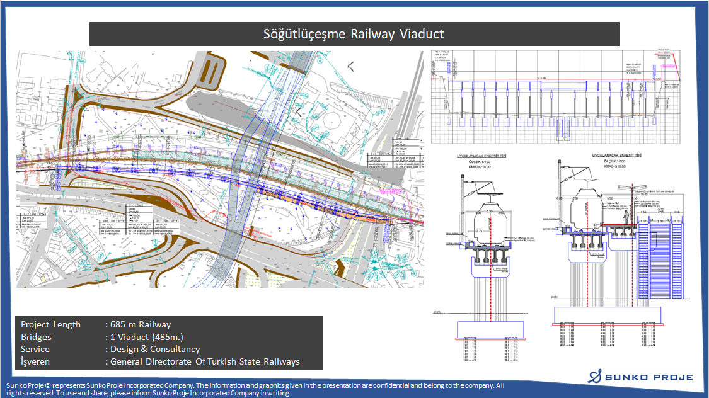Open the site plan map drawing
Viewport: 709px width, 398px height.
tap(219, 169)
